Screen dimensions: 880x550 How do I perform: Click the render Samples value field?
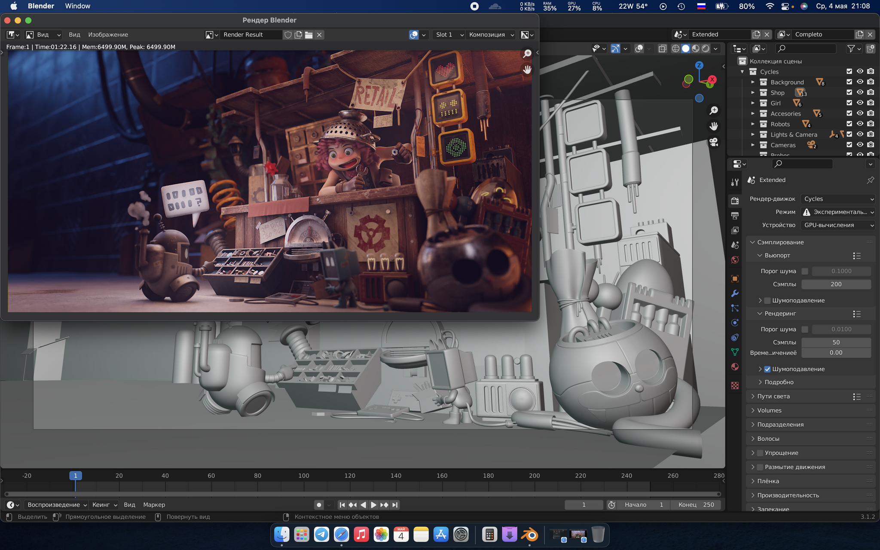836,342
